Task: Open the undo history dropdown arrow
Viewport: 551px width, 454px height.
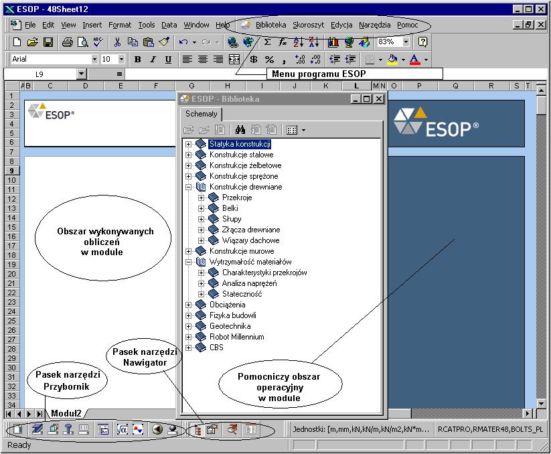Action: 194,42
